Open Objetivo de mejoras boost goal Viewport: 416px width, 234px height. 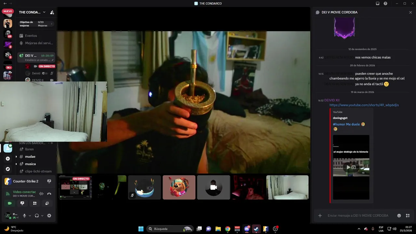pyautogui.click(x=36, y=24)
